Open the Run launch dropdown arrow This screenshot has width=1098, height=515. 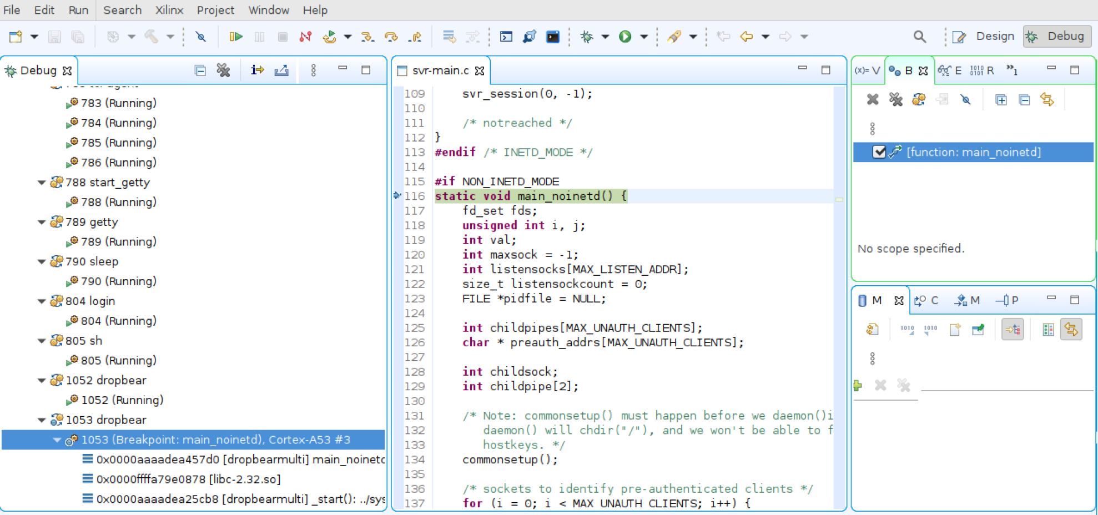644,37
